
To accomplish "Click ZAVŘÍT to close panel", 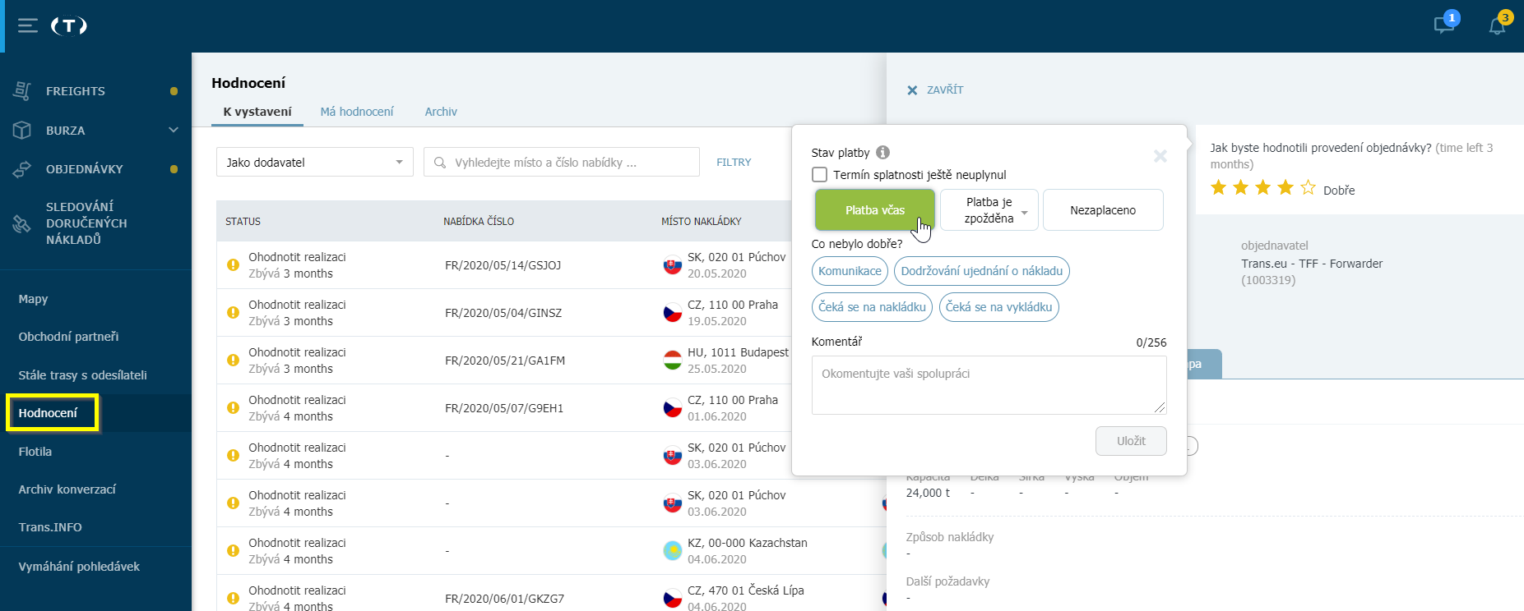I will pyautogui.click(x=945, y=90).
